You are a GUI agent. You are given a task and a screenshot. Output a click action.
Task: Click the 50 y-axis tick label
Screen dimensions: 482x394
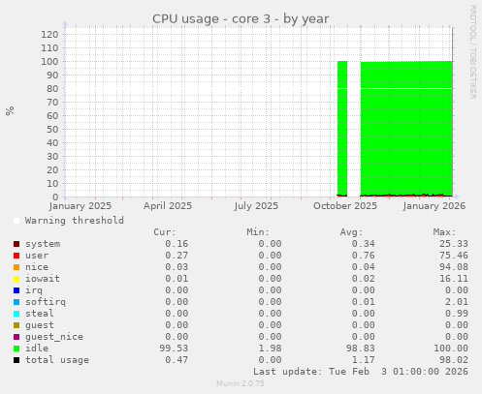tap(52, 130)
